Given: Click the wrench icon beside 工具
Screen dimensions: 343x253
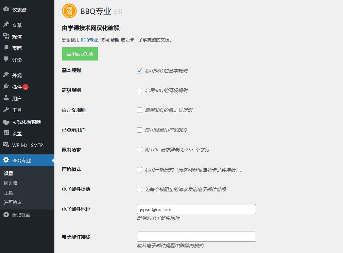Looking at the screenshot, I should pyautogui.click(x=6, y=109).
